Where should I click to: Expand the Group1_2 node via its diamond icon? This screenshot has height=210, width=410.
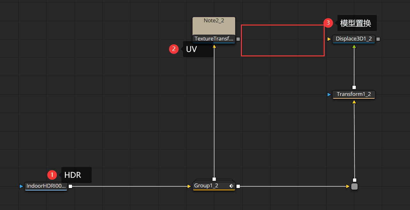pyautogui.click(x=231, y=186)
